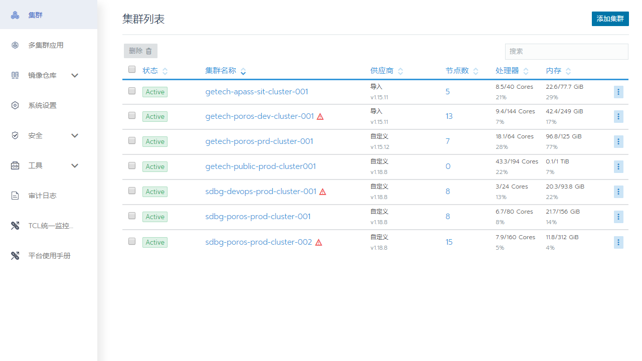Check the box for getech-poros-prd-cluster-001
The height and width of the screenshot is (361, 642).
click(132, 141)
